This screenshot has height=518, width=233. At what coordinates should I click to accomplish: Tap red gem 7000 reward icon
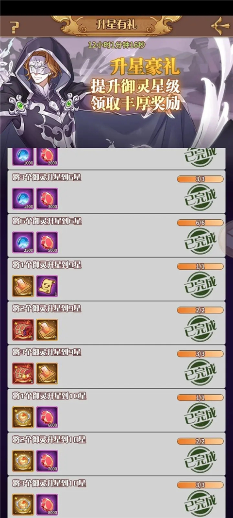point(47,461)
